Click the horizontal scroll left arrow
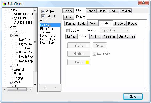The height and width of the screenshot is (103, 151). [x=5, y=89]
